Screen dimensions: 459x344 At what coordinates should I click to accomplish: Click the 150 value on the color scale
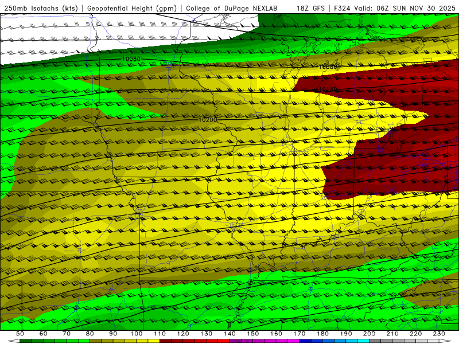point(253,334)
